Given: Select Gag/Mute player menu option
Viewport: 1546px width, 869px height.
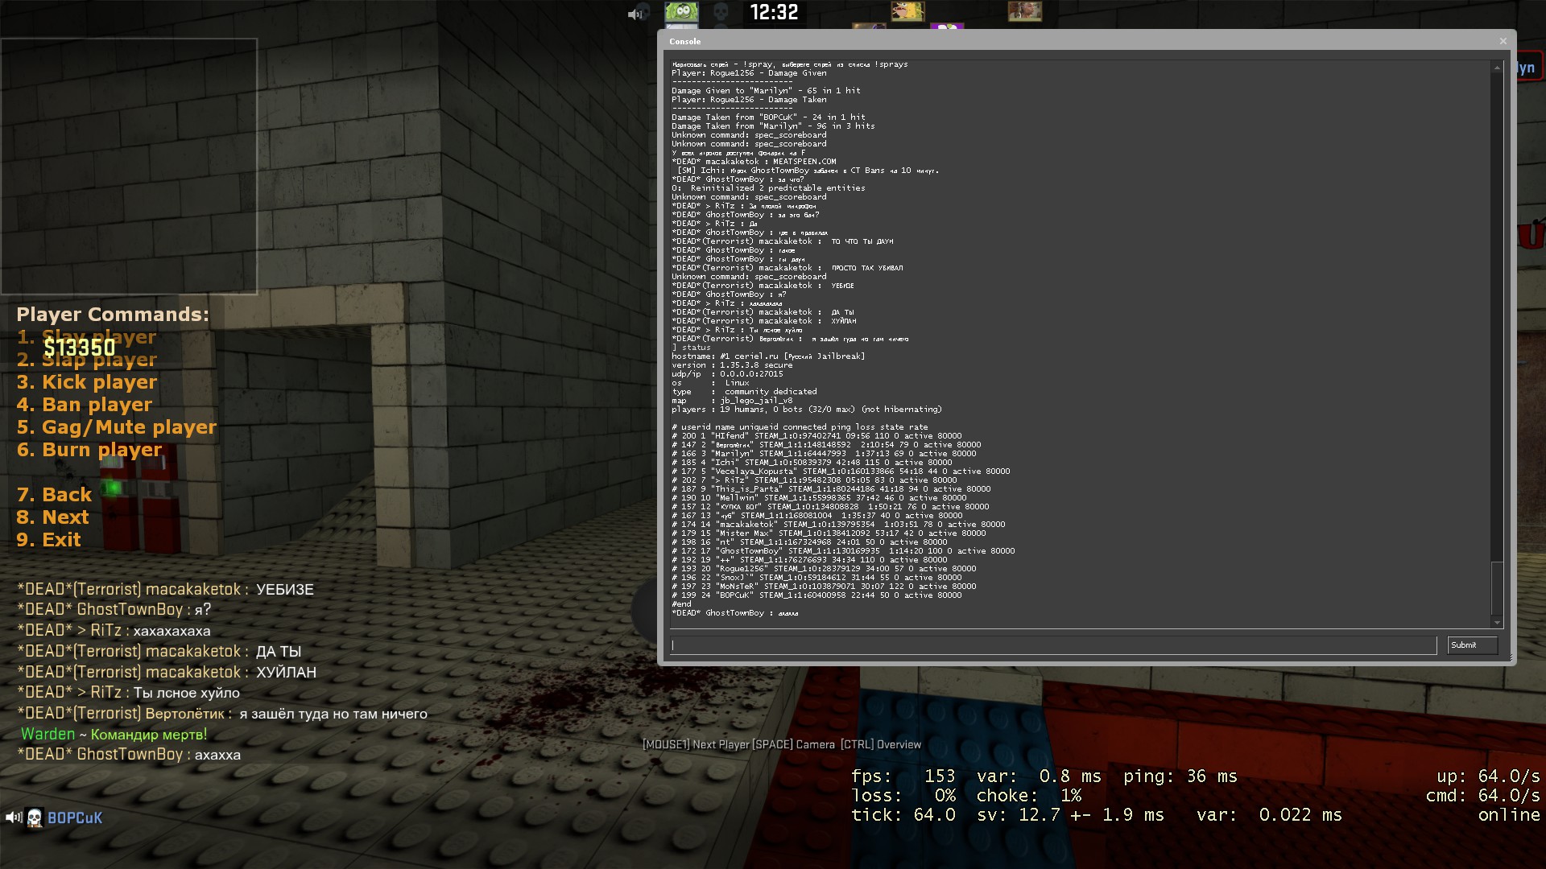Looking at the screenshot, I should click(x=117, y=427).
